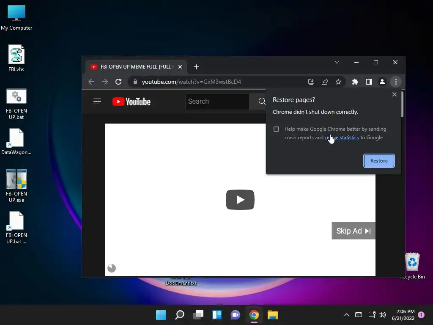The image size is (433, 325).
Task: Open the Widgets taskbar icon
Action: click(x=217, y=315)
